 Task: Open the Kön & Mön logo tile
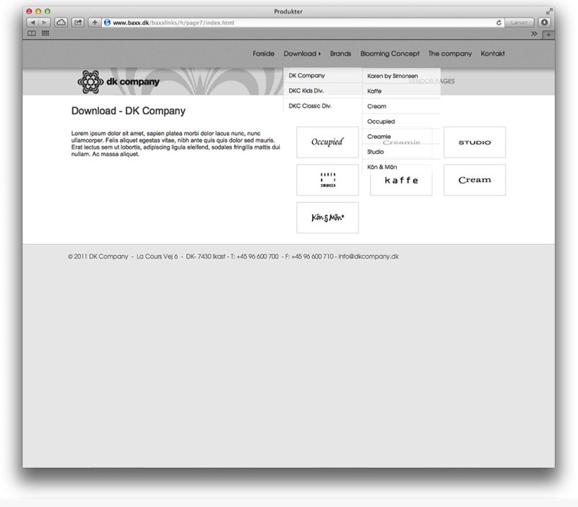tap(327, 217)
